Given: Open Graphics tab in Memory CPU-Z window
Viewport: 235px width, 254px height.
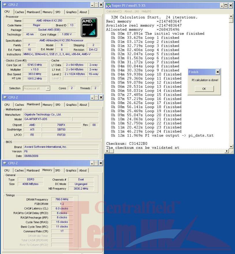Looking at the screenshot, I should pos(71,170).
